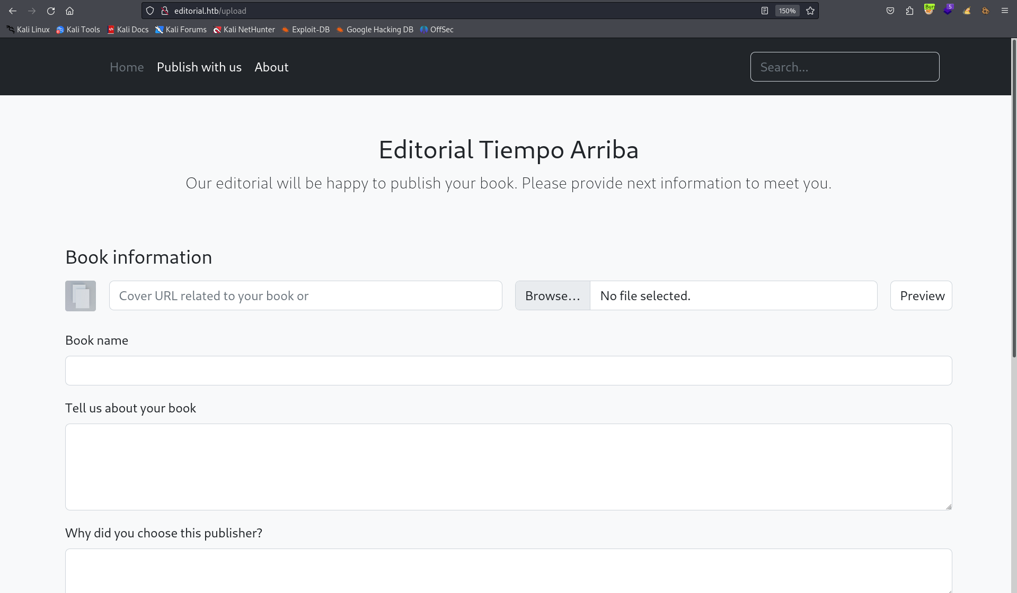The width and height of the screenshot is (1017, 593).
Task: Reload the current page
Action: (x=51, y=11)
